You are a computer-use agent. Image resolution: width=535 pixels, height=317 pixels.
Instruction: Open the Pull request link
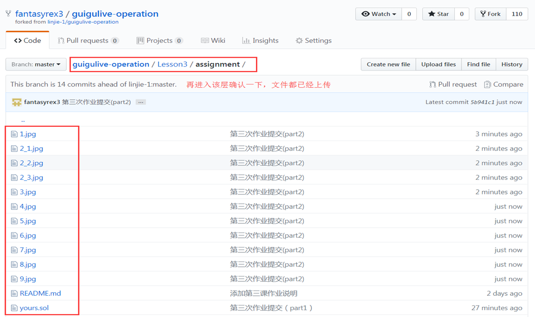tap(453, 84)
